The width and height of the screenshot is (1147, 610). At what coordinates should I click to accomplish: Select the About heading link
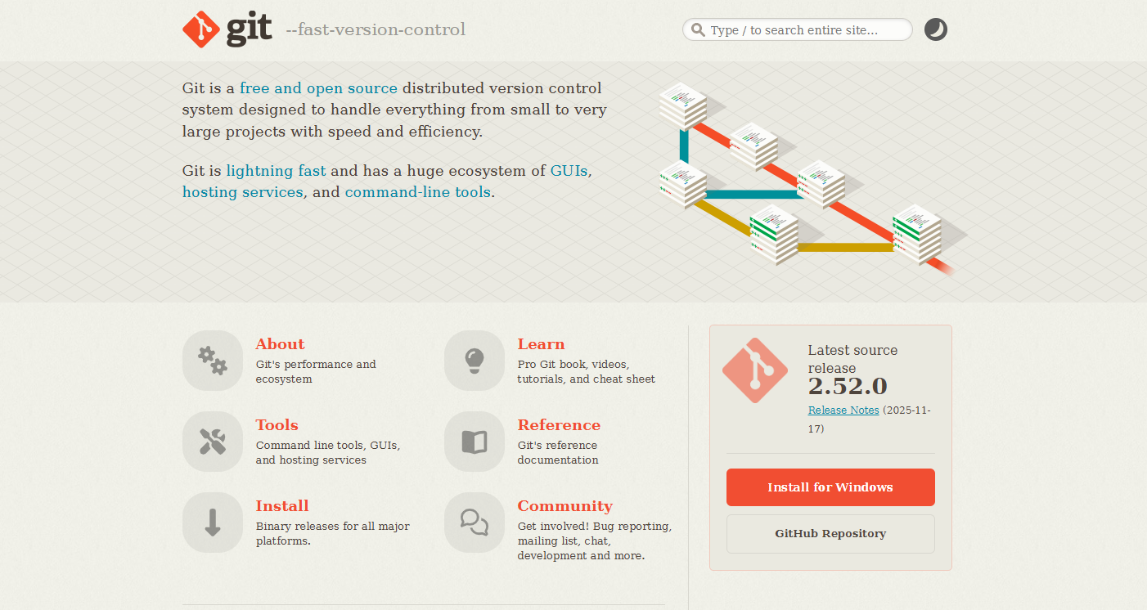[x=280, y=344]
